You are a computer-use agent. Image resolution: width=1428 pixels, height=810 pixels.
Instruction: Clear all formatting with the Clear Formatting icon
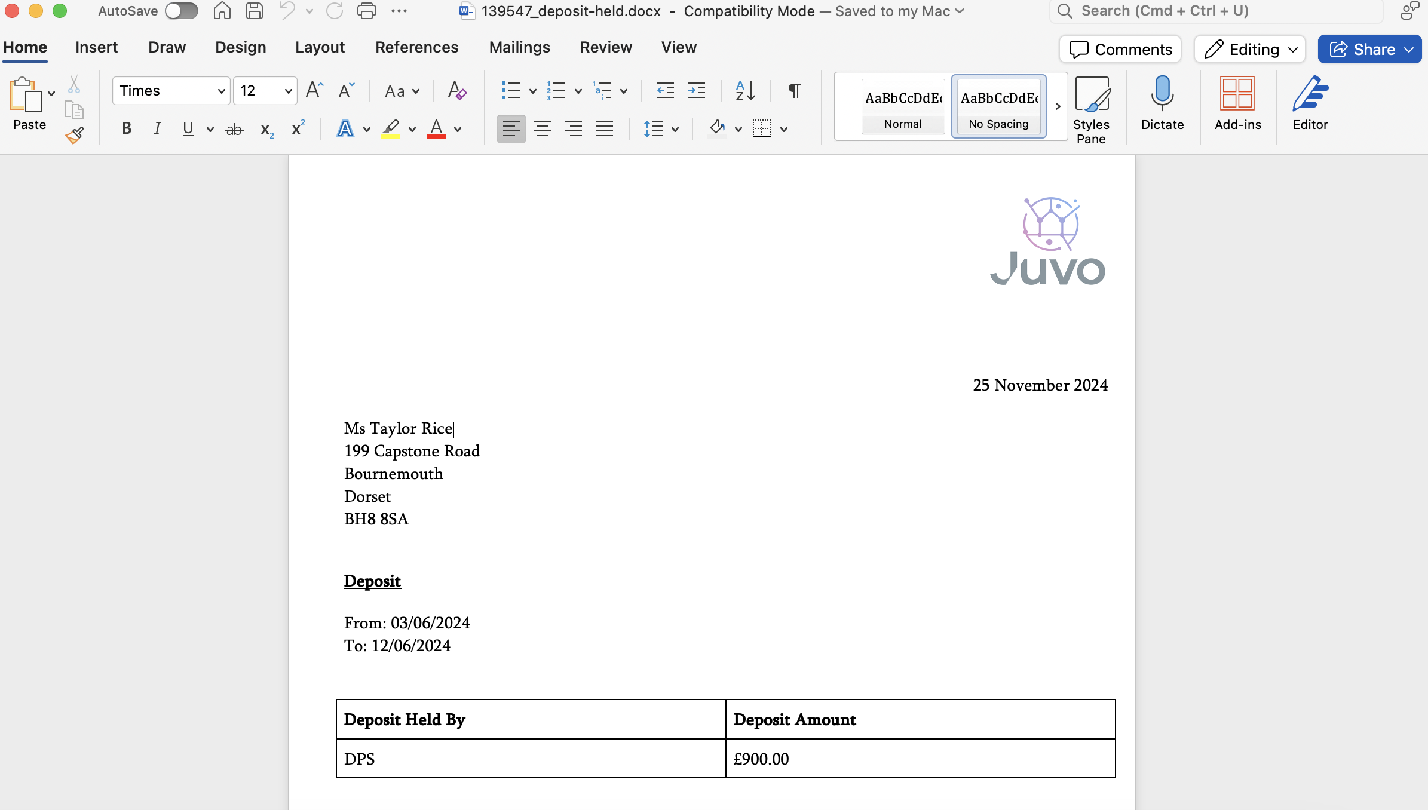click(x=456, y=91)
